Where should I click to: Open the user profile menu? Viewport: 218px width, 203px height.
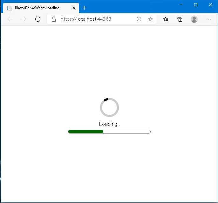[x=194, y=19]
